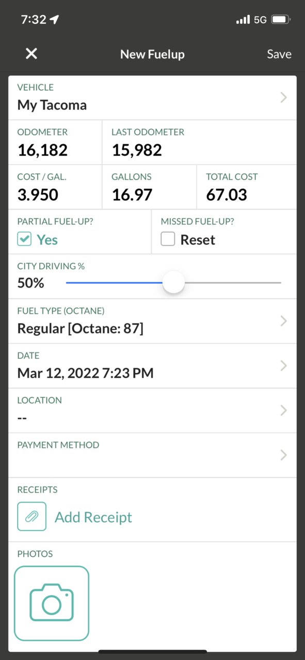Close the New Fuelup form with X

[31, 54]
